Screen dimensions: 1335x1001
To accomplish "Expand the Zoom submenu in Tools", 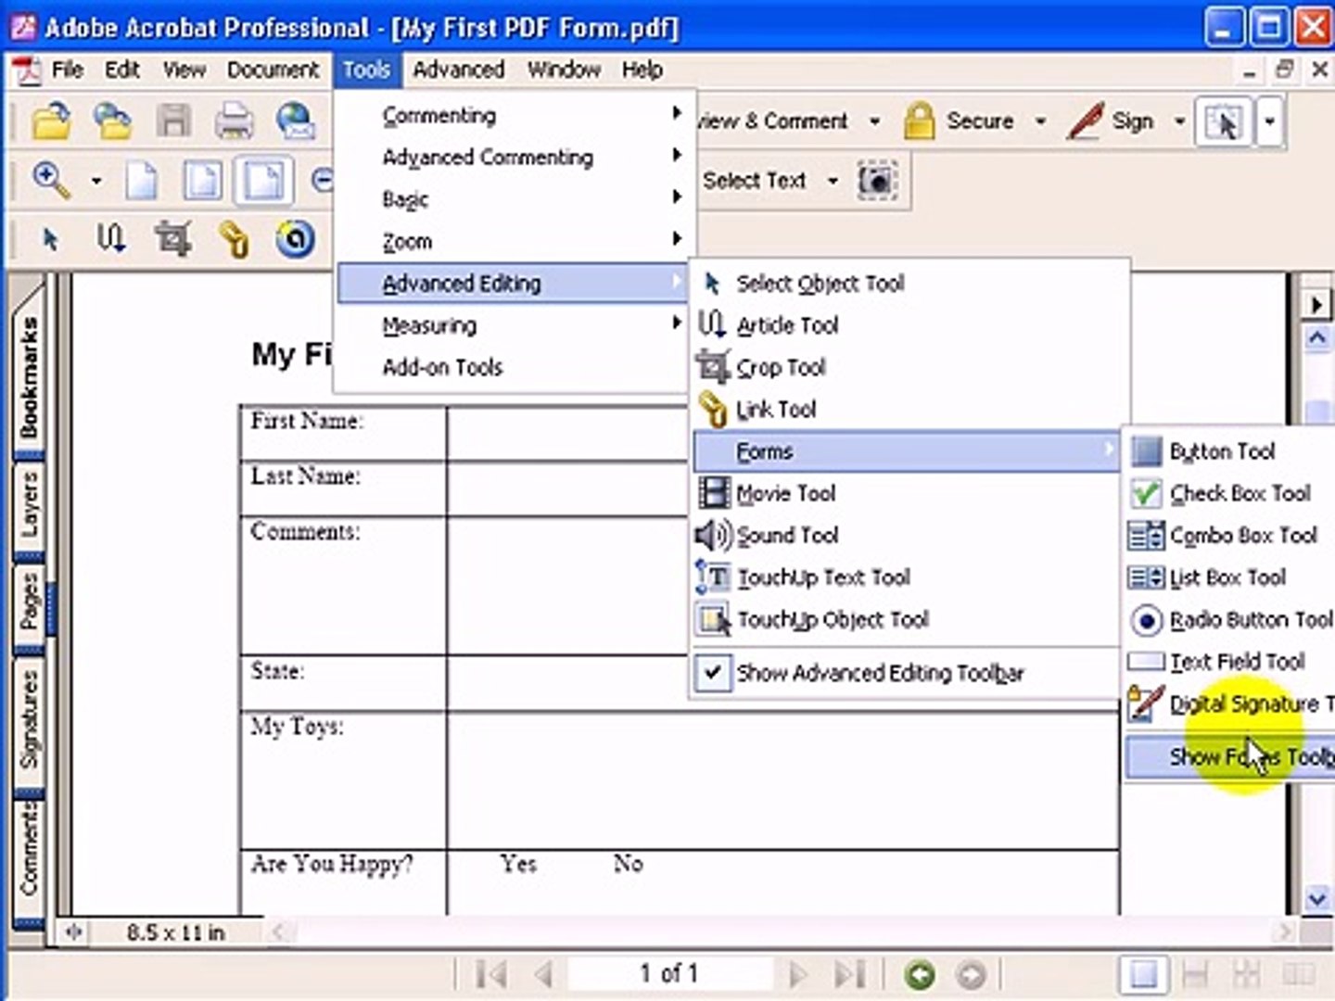I will (515, 241).
